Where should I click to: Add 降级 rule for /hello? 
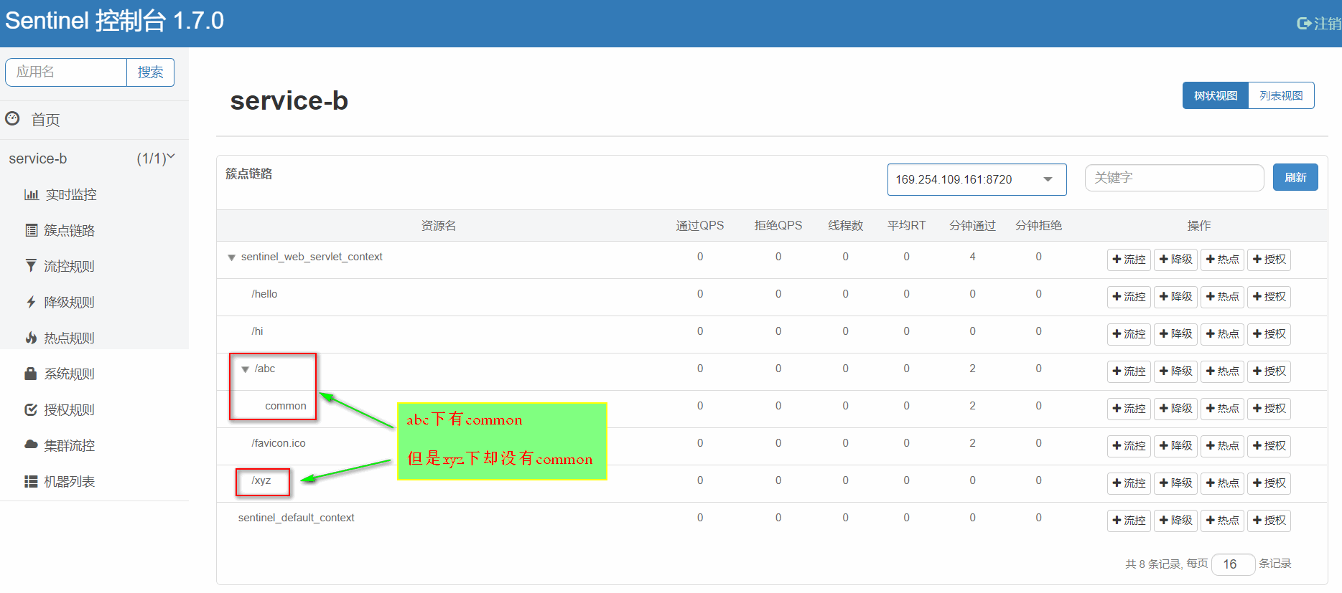(1175, 297)
